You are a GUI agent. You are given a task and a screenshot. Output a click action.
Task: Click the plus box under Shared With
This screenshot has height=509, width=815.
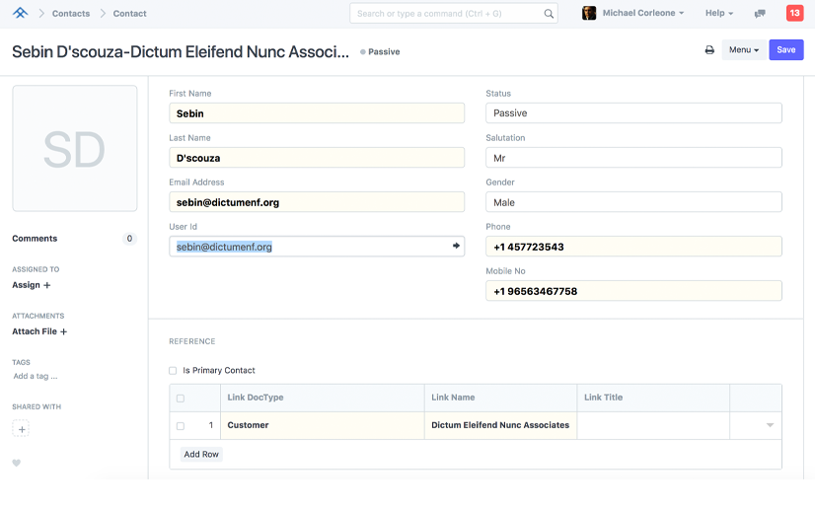(22, 429)
